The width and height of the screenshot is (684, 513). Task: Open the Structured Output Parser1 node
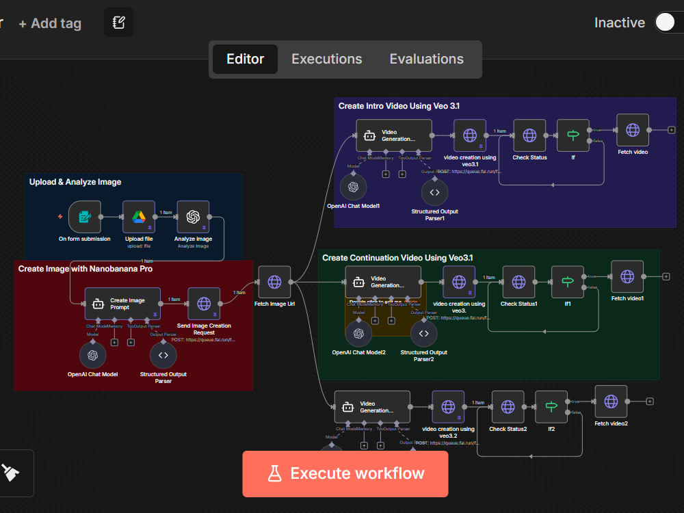point(434,192)
